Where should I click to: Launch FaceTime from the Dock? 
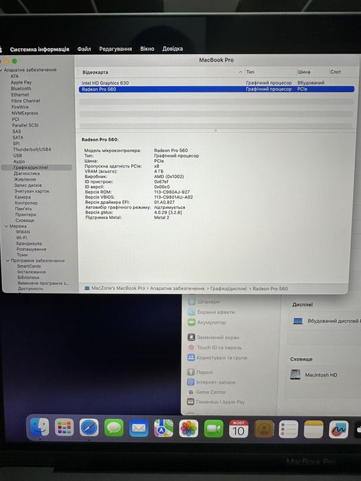(x=214, y=429)
